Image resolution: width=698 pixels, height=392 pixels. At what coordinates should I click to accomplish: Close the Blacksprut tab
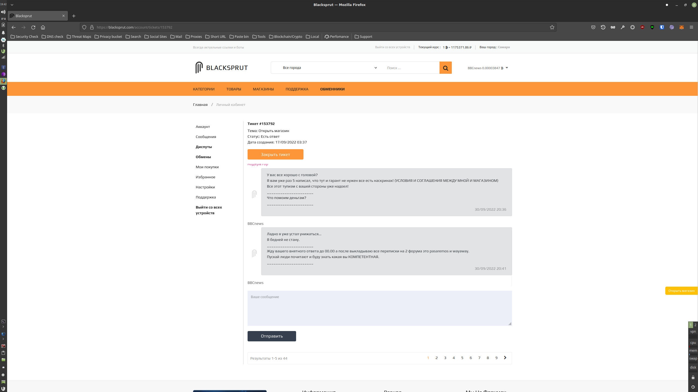point(64,16)
